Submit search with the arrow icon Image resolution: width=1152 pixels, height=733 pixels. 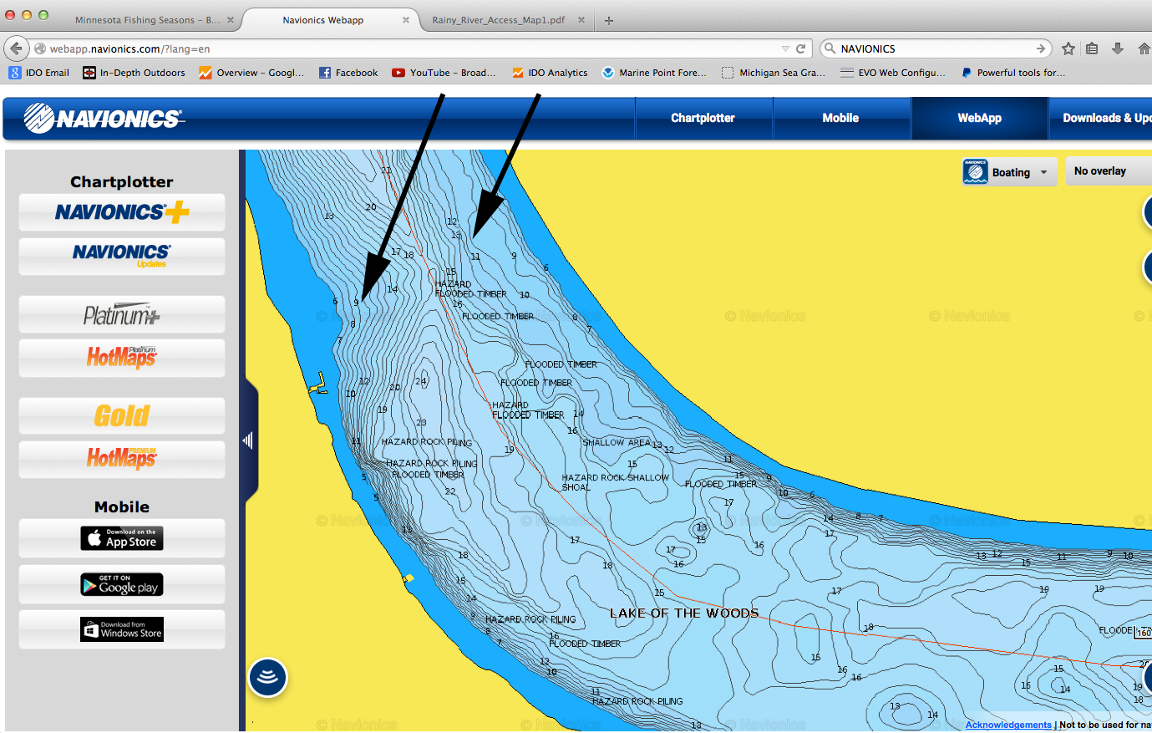(1041, 48)
